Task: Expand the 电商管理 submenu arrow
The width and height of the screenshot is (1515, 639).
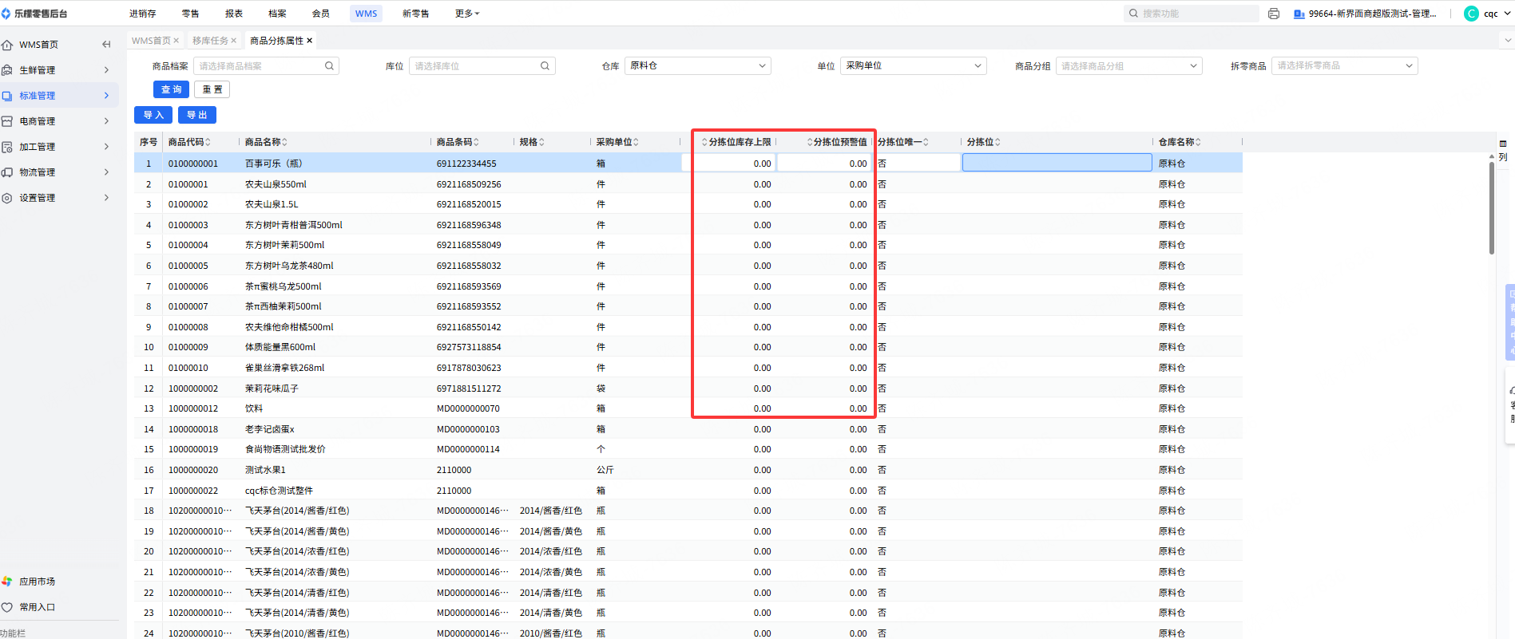Action: coord(106,121)
